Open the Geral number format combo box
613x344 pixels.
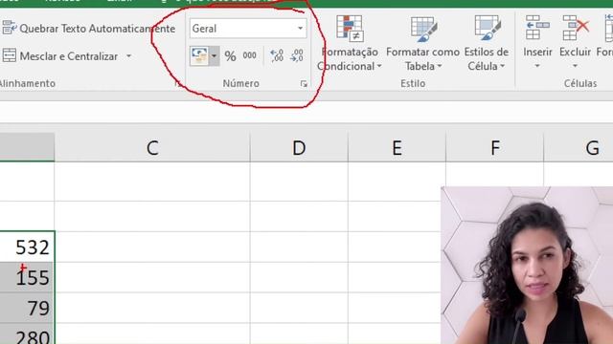[248, 29]
